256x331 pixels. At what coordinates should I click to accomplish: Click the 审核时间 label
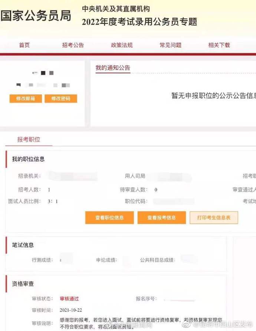42,310
